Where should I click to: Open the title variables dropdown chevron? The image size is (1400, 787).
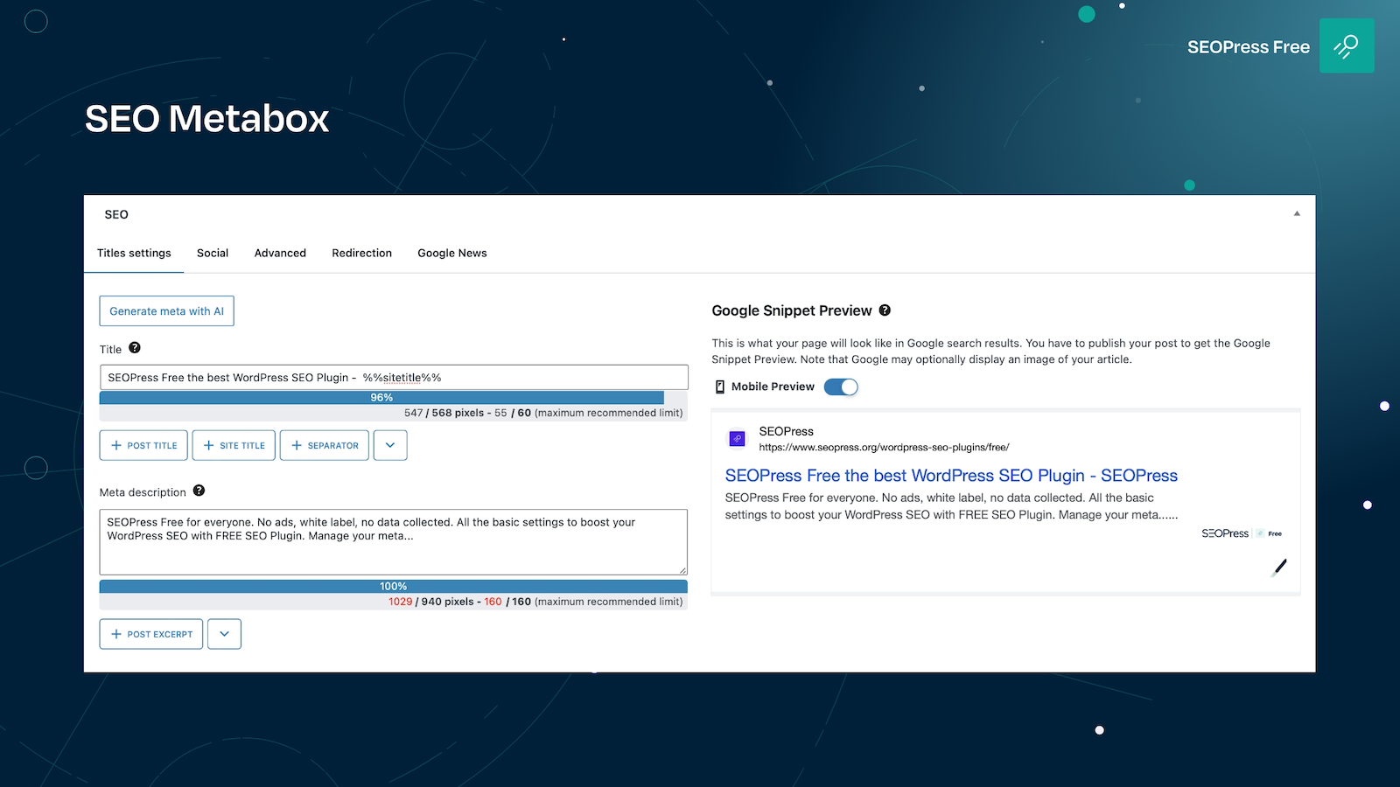[x=390, y=445]
